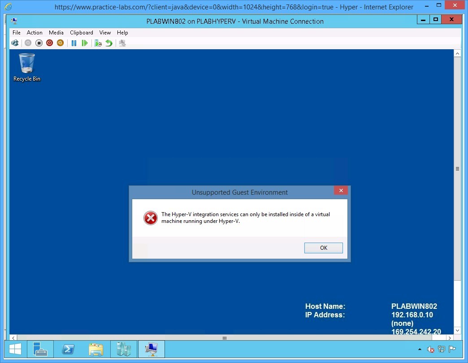Pause the running virtual machine
Screen dimensions: 468x363
[74, 43]
